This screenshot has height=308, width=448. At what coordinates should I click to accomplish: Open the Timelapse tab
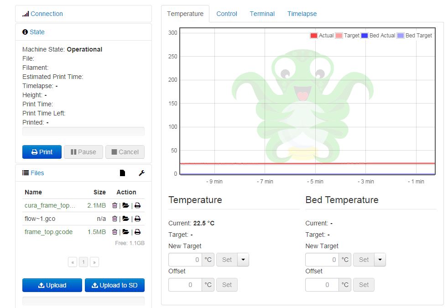(x=302, y=14)
